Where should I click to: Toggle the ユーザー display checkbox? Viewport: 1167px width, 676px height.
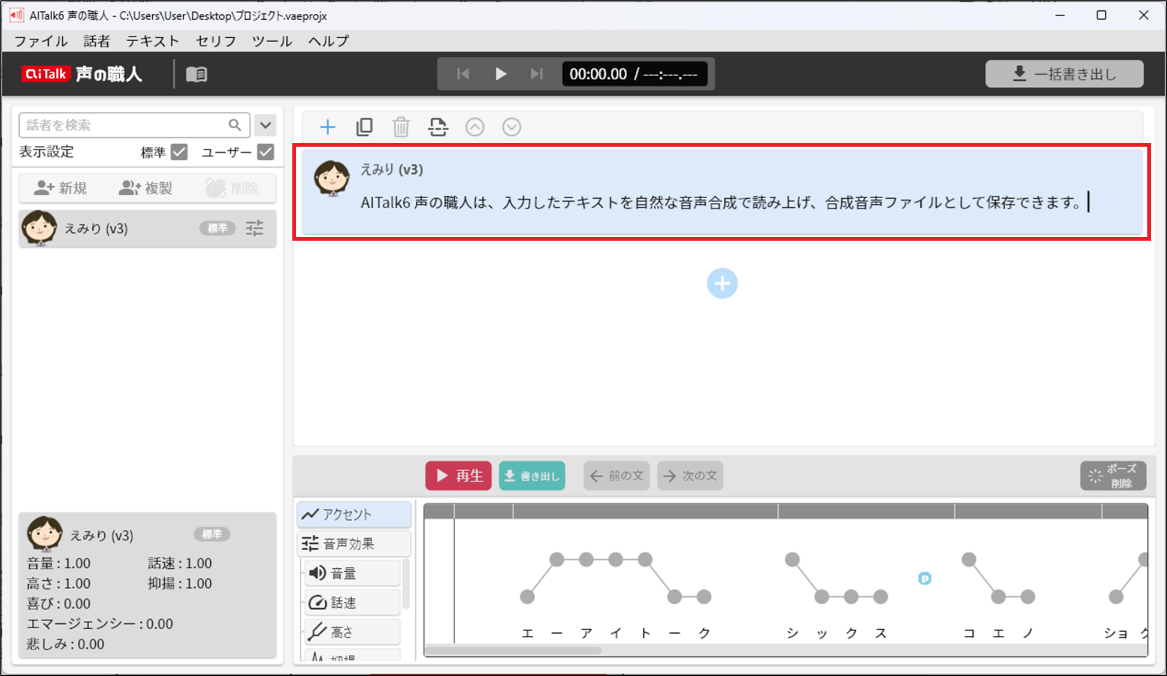coord(265,152)
